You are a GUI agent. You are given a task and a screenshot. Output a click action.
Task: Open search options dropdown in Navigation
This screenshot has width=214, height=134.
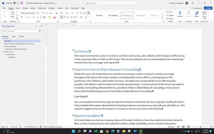point(41,31)
